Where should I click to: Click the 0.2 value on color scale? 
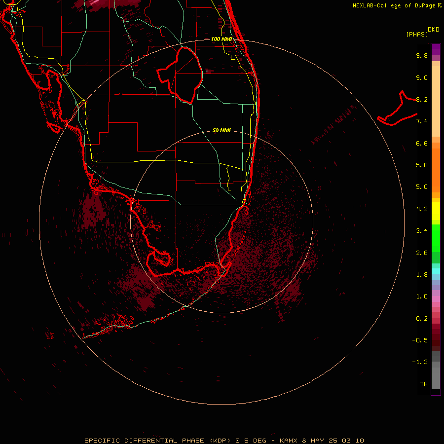[x=422, y=319]
